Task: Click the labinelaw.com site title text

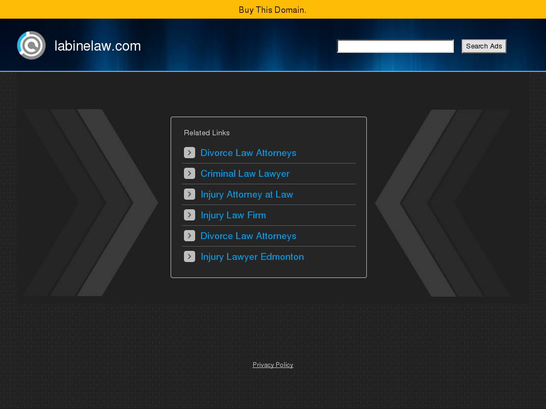Action: [98, 46]
